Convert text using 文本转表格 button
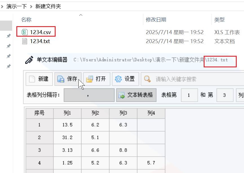The image size is (244, 173). click(137, 95)
